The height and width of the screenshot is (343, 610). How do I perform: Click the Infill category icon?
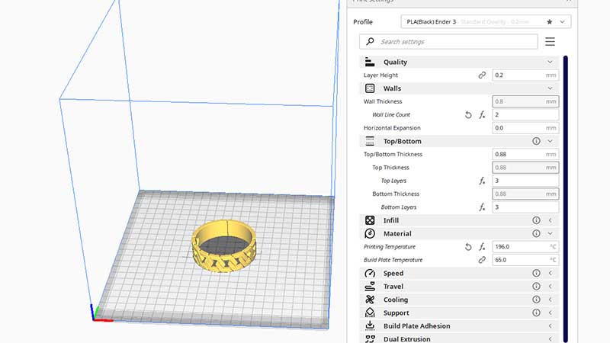[370, 220]
